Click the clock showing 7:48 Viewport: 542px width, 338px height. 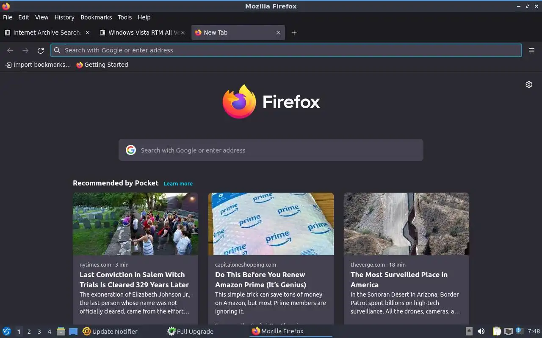coord(534,331)
